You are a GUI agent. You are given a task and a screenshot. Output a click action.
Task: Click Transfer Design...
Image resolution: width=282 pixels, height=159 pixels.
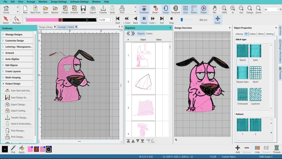19,118
